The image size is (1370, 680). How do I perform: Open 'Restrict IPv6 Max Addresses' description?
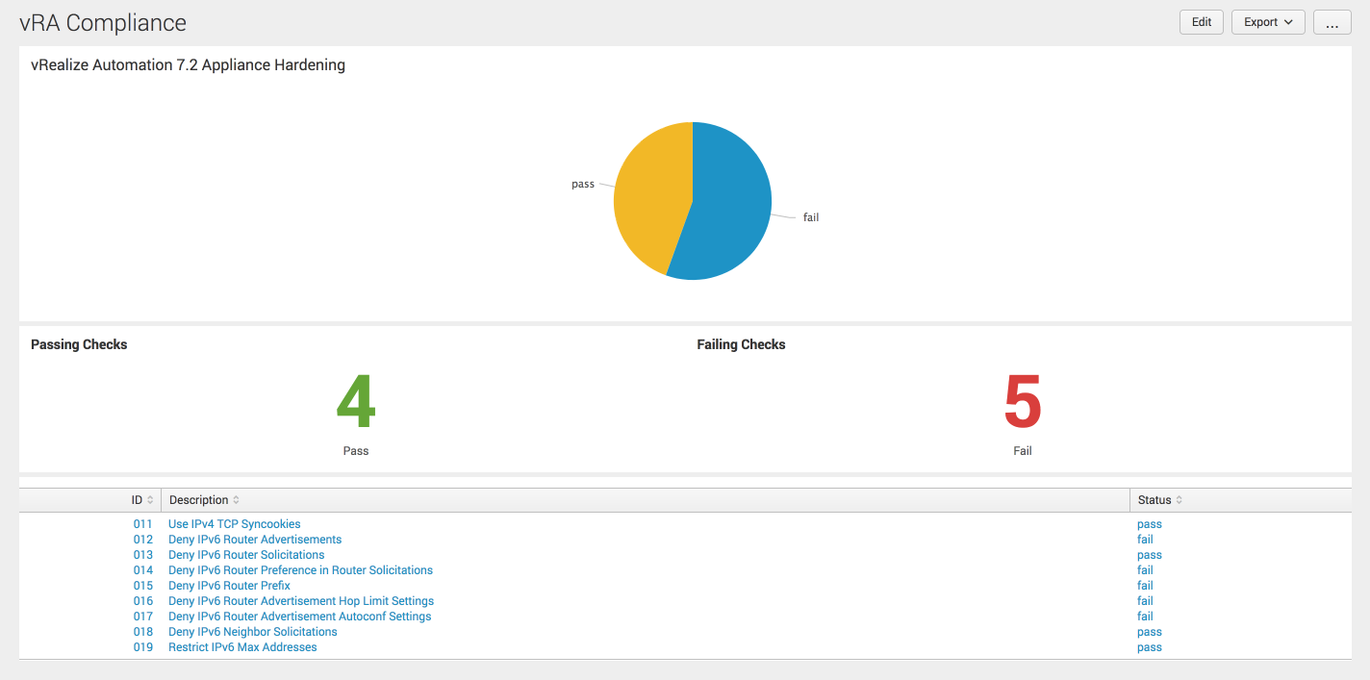(x=242, y=647)
